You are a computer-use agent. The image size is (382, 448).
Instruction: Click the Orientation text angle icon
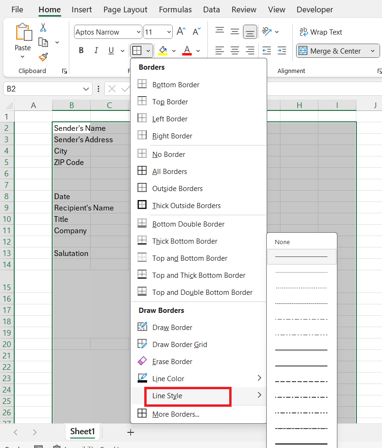tap(267, 31)
